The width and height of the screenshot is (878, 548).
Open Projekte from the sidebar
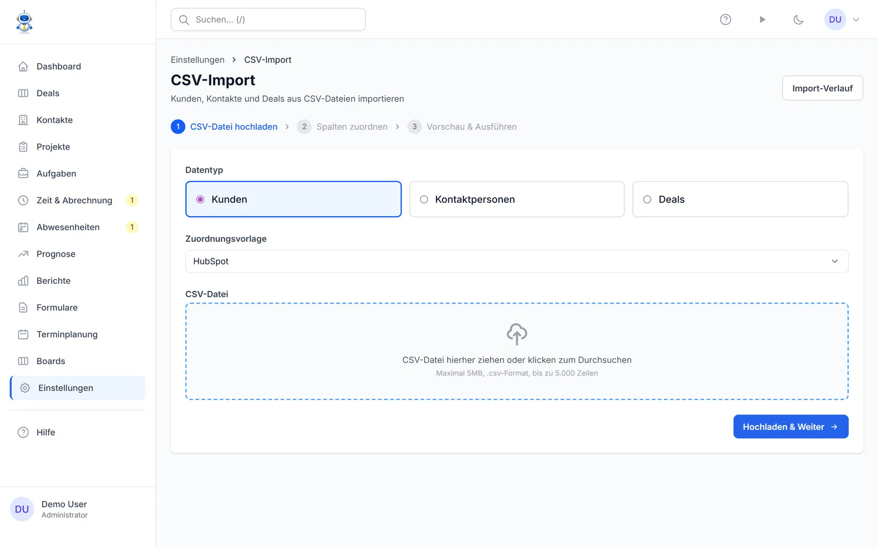(78, 147)
